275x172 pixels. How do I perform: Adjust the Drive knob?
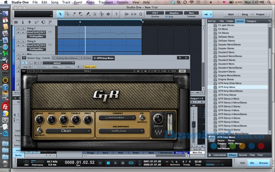(40, 120)
